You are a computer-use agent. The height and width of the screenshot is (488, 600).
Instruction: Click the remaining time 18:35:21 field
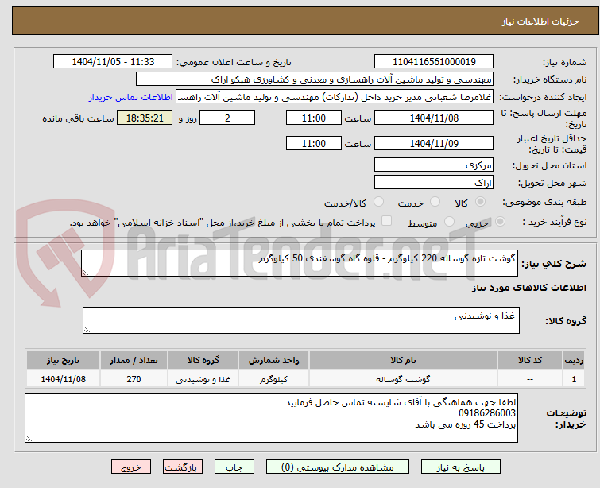click(x=145, y=118)
